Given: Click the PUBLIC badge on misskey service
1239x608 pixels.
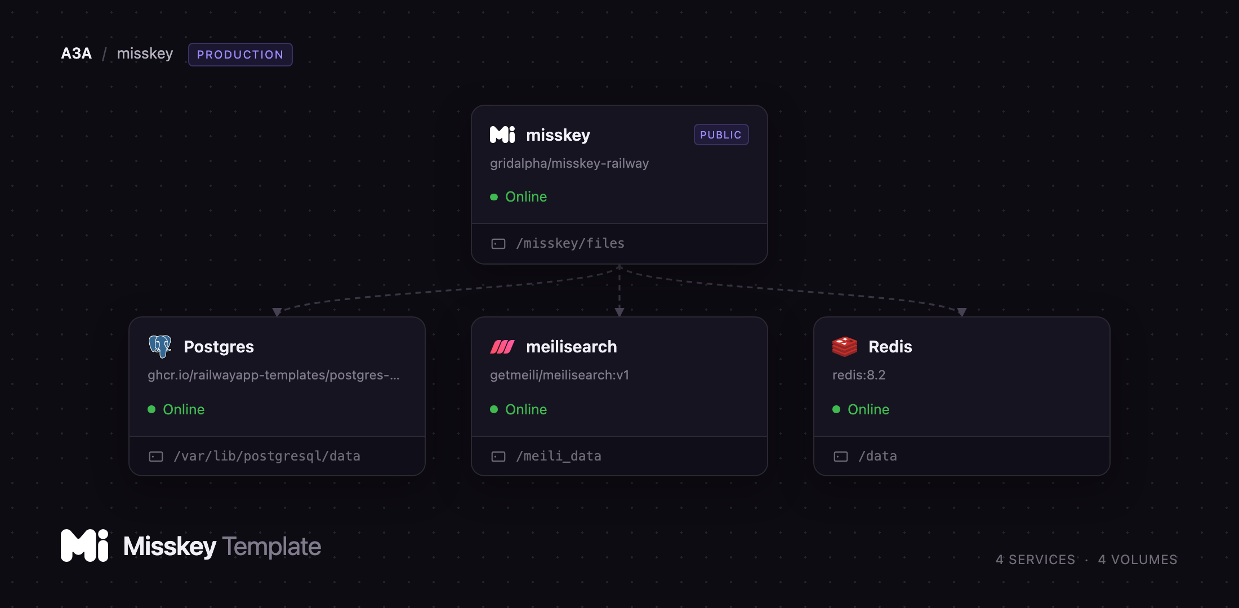Looking at the screenshot, I should coord(721,135).
